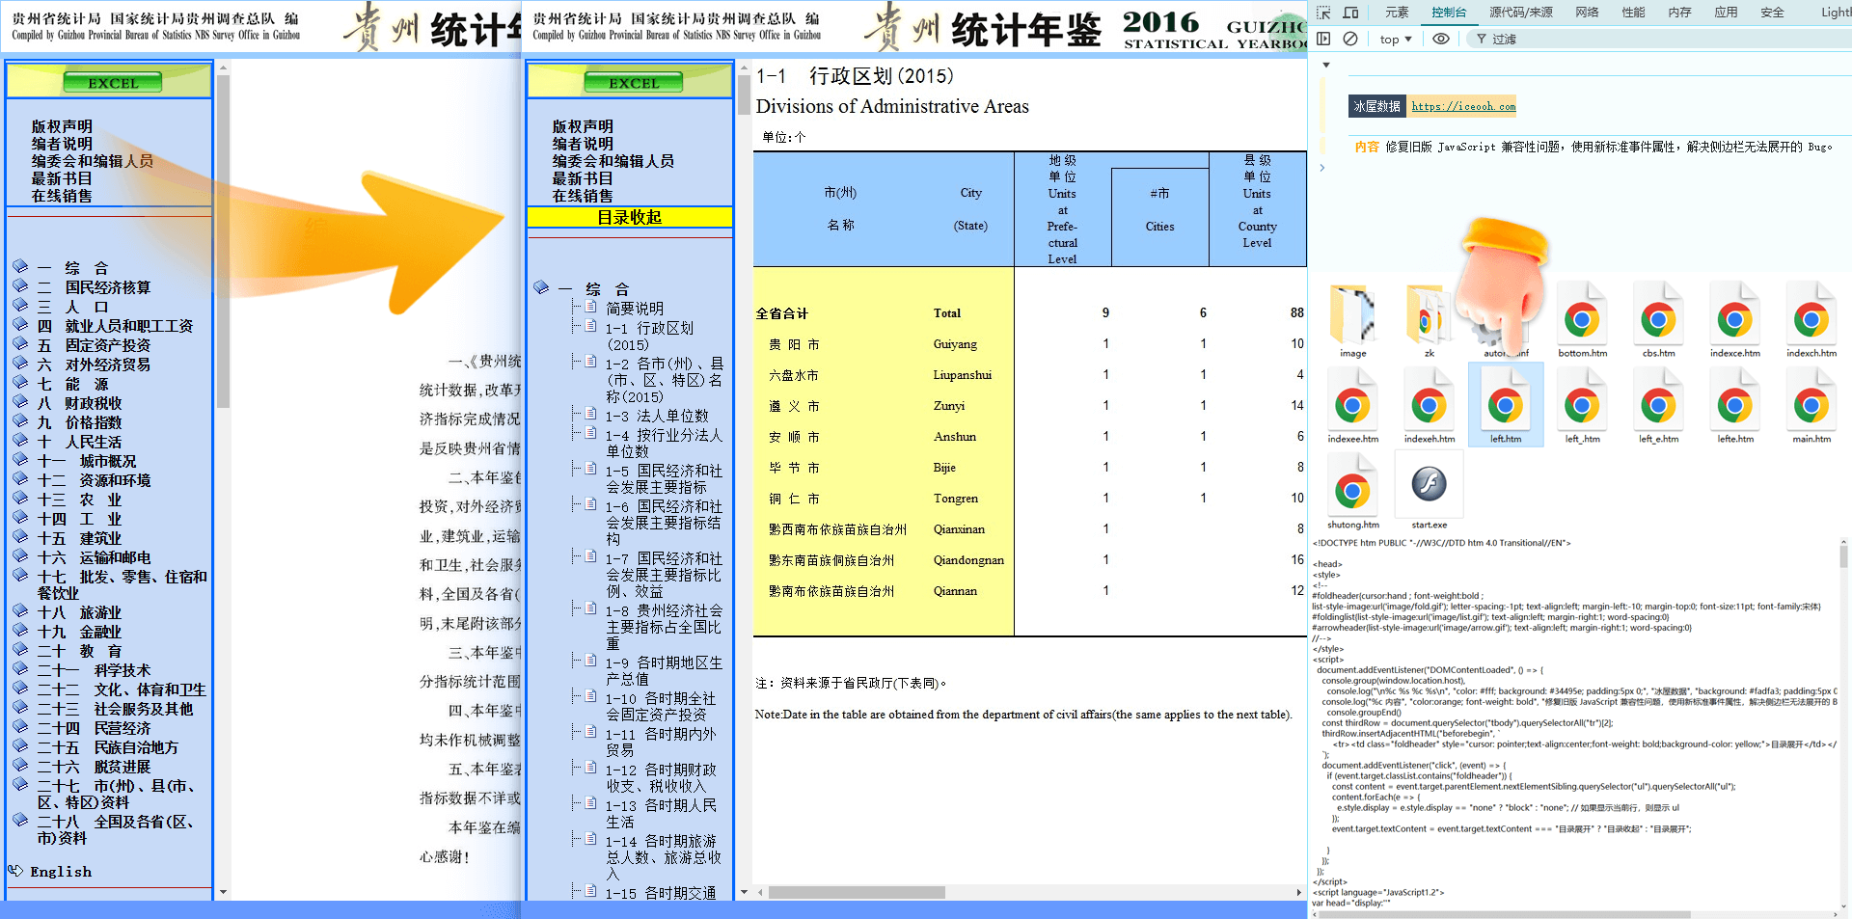This screenshot has height=919, width=1852.
Task: Open 1-9 各时期地区生产总值
Action: (664, 670)
